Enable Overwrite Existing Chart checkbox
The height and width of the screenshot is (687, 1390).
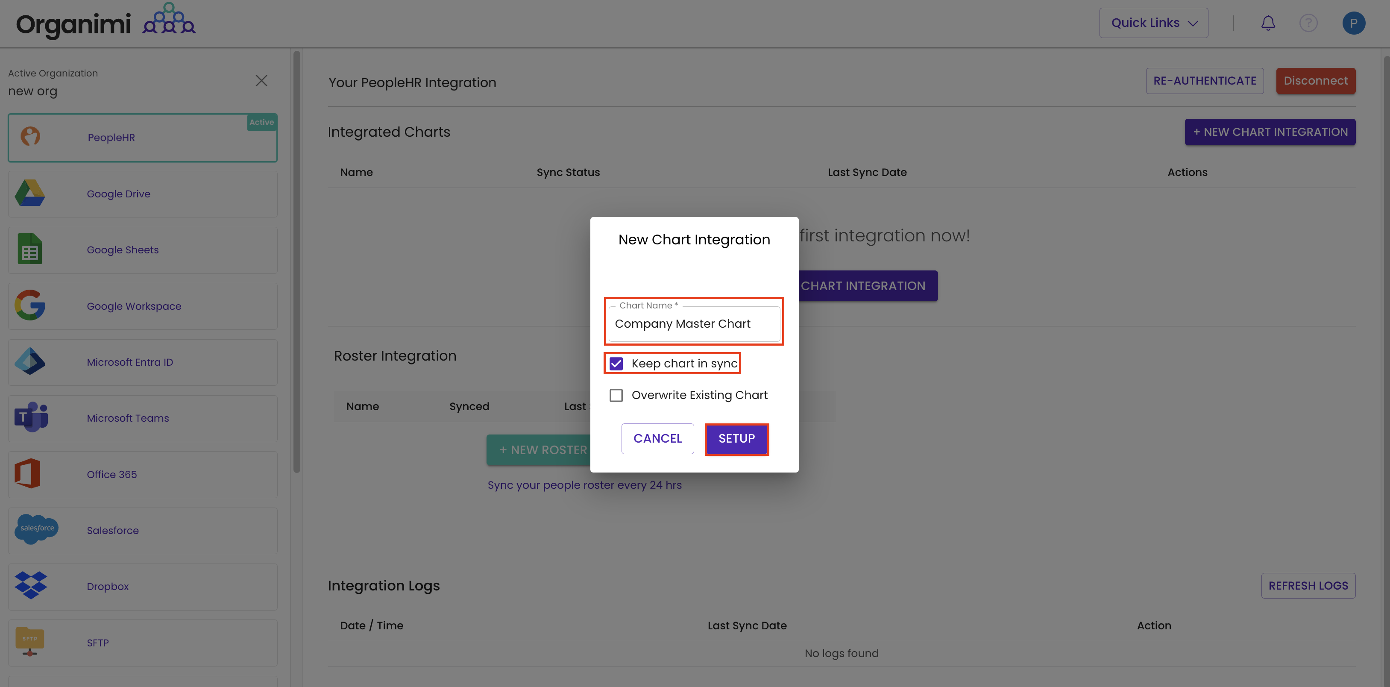[616, 395]
